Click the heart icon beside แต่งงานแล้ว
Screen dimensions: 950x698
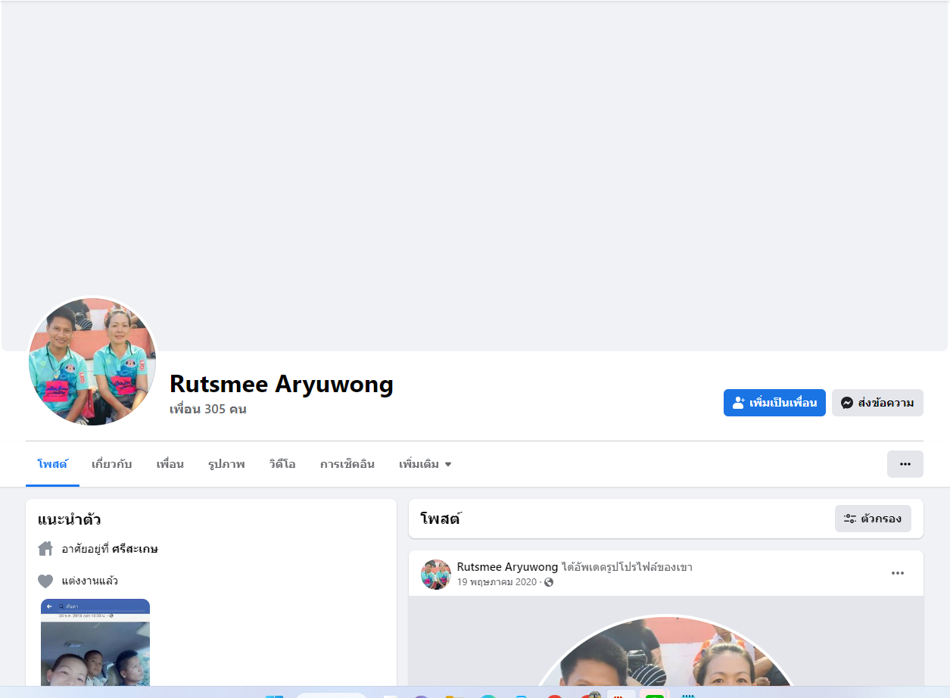(x=45, y=581)
